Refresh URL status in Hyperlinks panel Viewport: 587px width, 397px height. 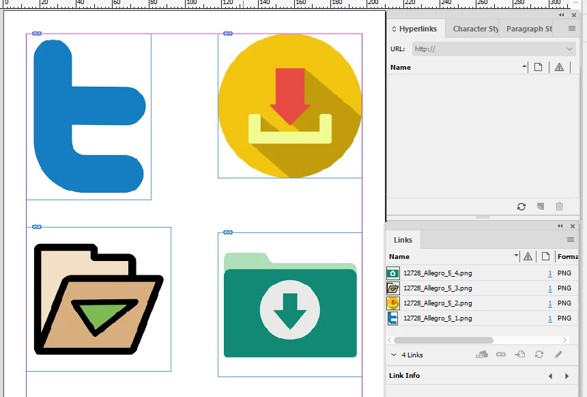(x=521, y=206)
